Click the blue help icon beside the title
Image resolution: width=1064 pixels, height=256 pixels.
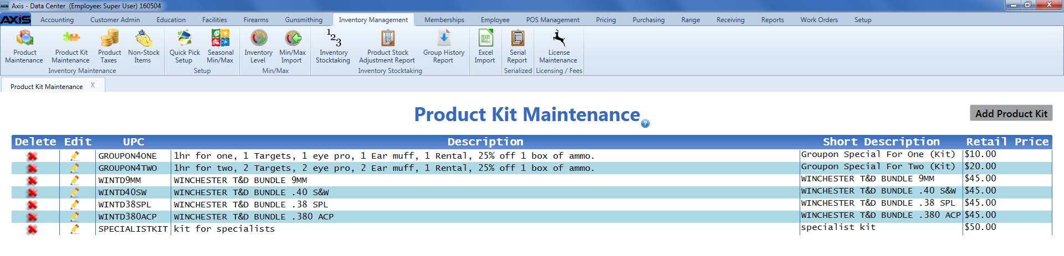[645, 123]
